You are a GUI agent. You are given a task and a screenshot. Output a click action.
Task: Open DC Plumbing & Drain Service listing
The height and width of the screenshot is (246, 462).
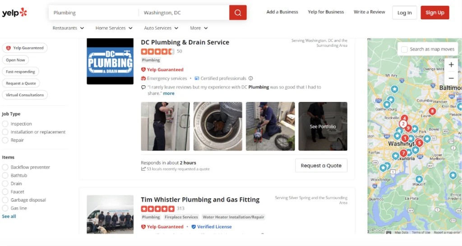[x=185, y=42]
